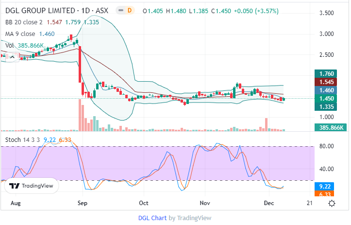
Task: Select the blue 9.22 Stoch value label
Action: coord(325,186)
